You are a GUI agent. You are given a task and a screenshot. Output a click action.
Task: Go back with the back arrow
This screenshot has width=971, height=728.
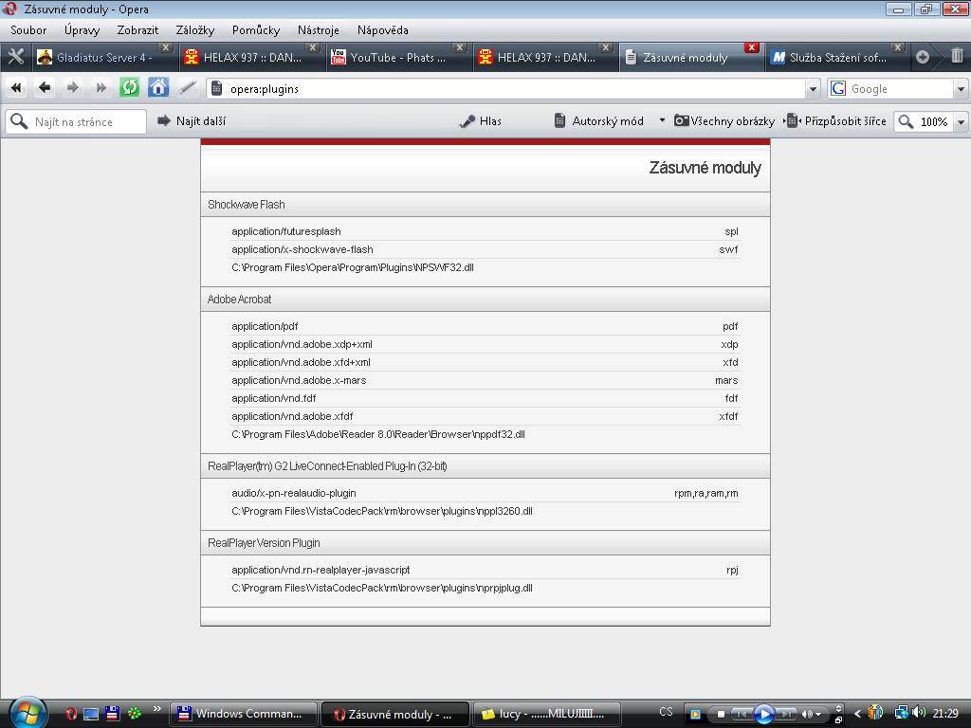pos(45,88)
